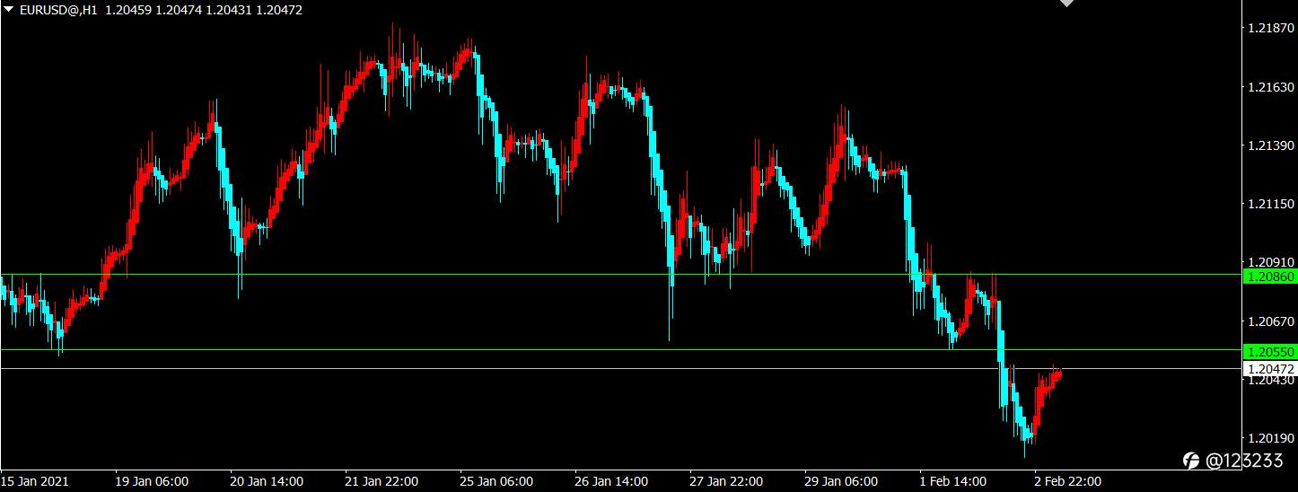This screenshot has width=1298, height=492.
Task: Click the 20 Jan 14:00 time label
Action: tap(267, 481)
